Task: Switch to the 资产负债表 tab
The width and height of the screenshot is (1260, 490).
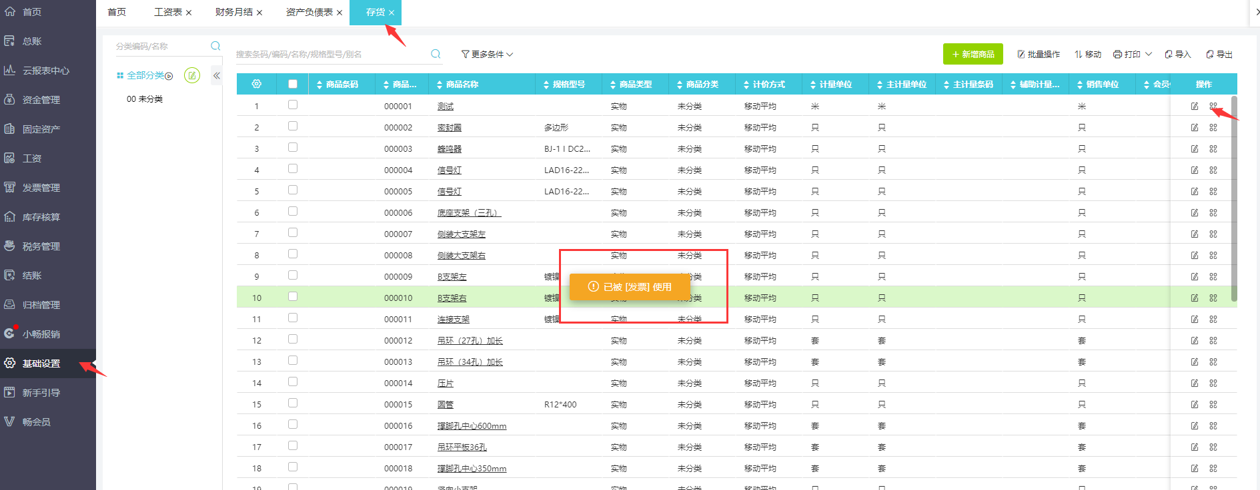Action: coord(309,12)
